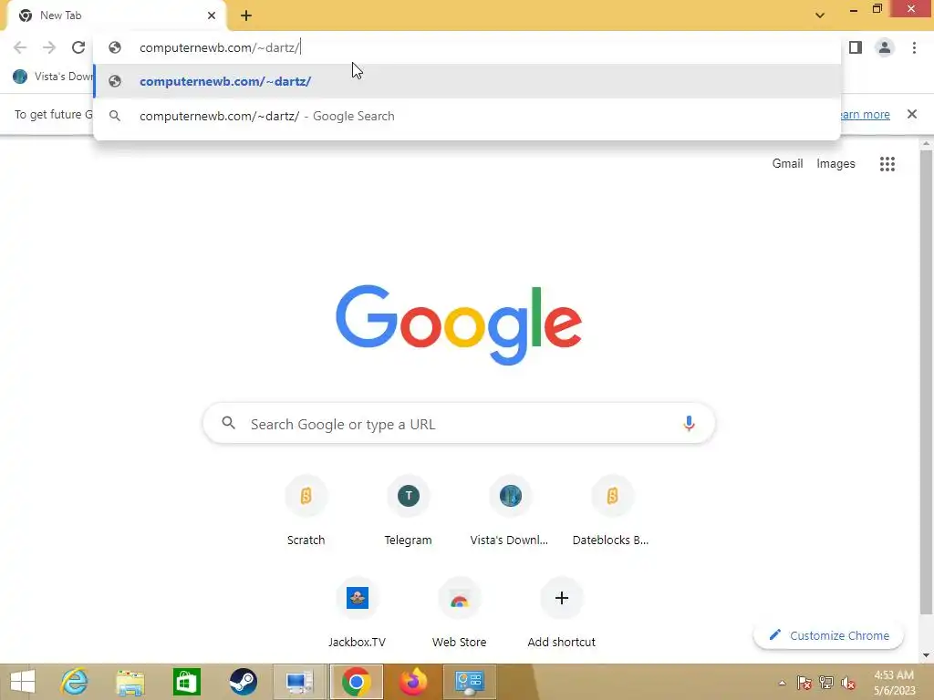Open the network status tray icon
Viewport: 934px width, 700px height.
click(x=825, y=684)
